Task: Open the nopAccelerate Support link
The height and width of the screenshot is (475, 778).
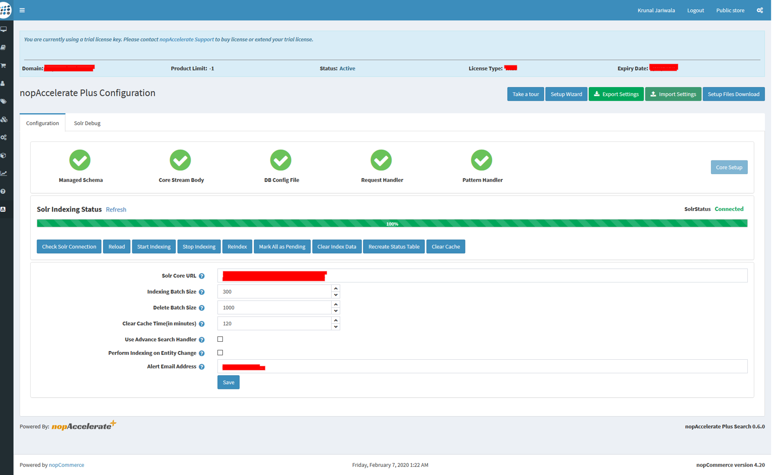Action: (187, 39)
